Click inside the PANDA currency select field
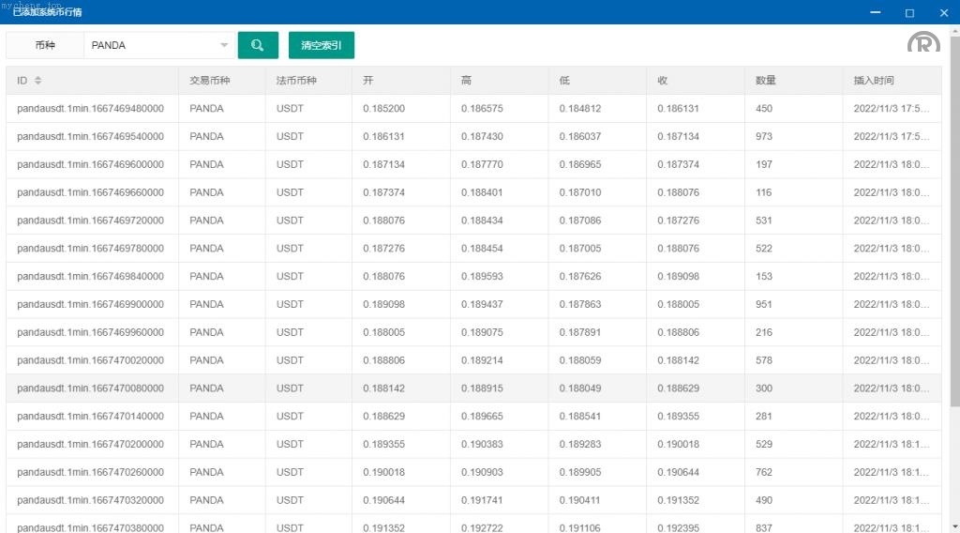Screen dimensions: 960x533 [150, 45]
